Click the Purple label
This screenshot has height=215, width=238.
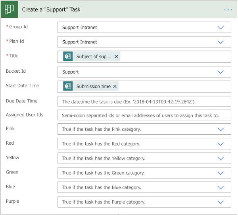(12, 201)
